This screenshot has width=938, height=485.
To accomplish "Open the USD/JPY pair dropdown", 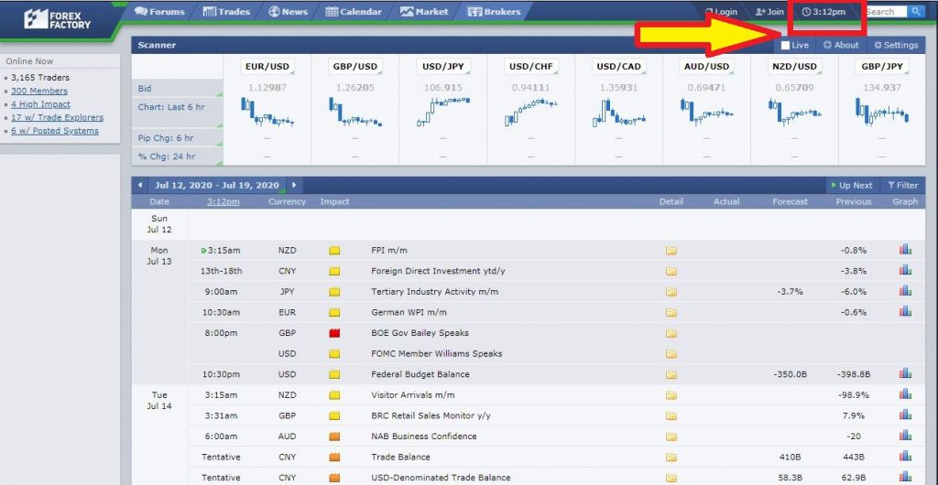I will coord(443,66).
